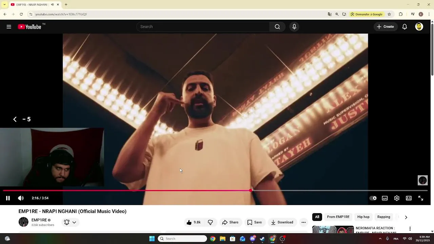This screenshot has width=434, height=244.
Task: Filter recommendations by Hip hop
Action: (363, 217)
